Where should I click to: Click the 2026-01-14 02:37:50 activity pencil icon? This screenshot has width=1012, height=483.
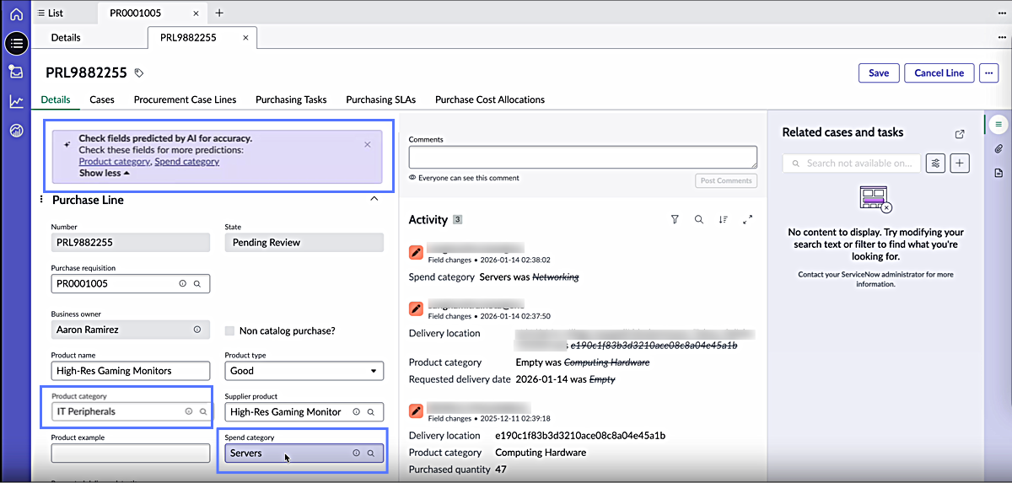coord(416,309)
